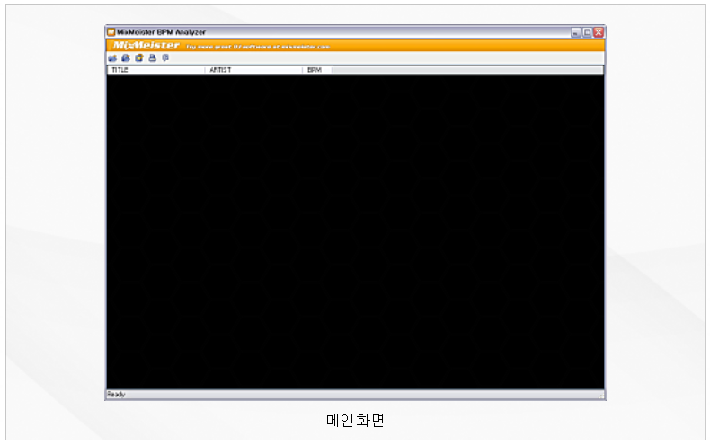The image size is (710, 444).
Task: Maximize the MixMeister BPM Analyzer window
Action: pos(587,32)
